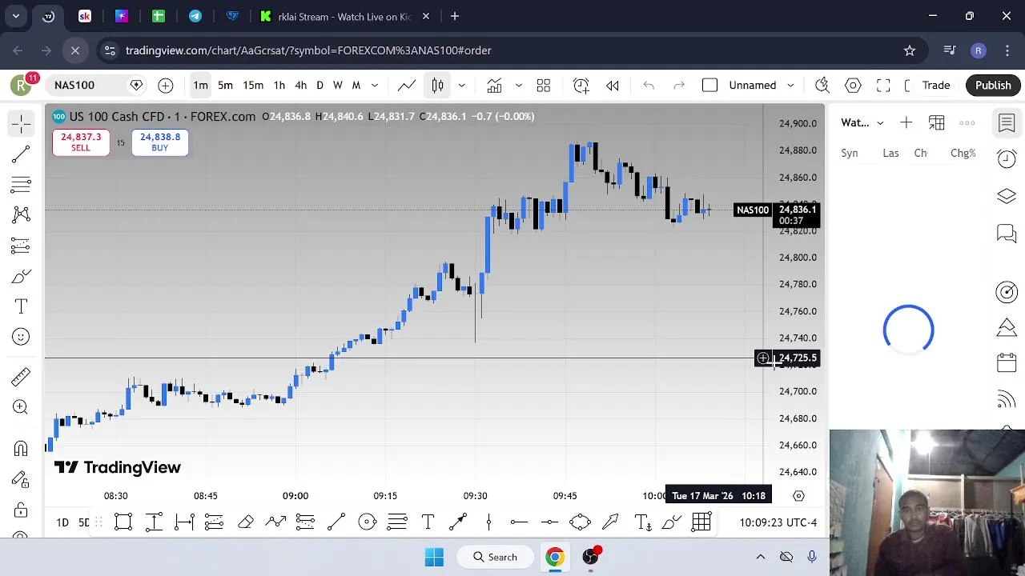
Task: Select 1m timeframe
Action: [200, 85]
